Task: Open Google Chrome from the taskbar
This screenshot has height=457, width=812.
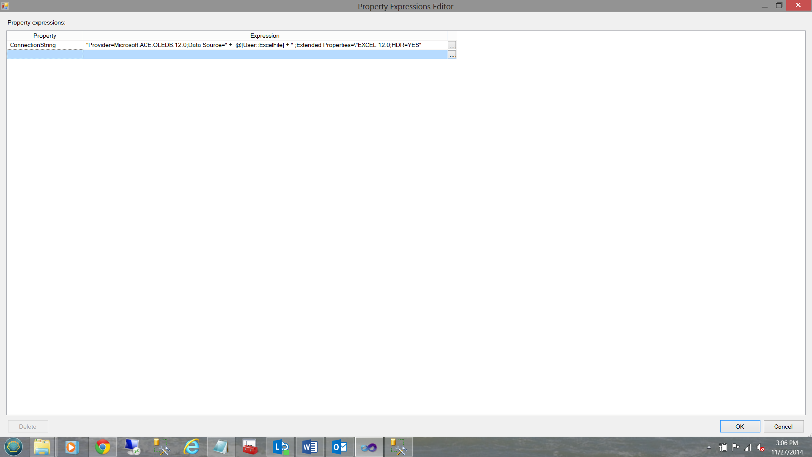Action: tap(102, 447)
